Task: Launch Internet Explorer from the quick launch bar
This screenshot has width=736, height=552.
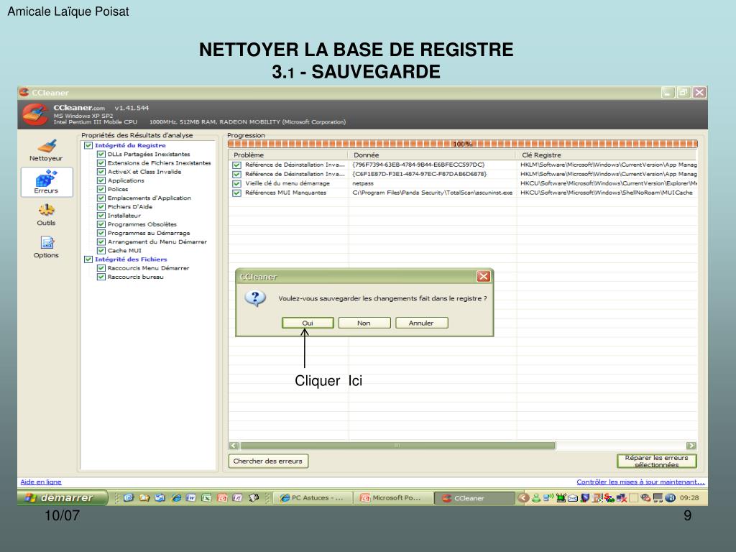Action: click(175, 498)
